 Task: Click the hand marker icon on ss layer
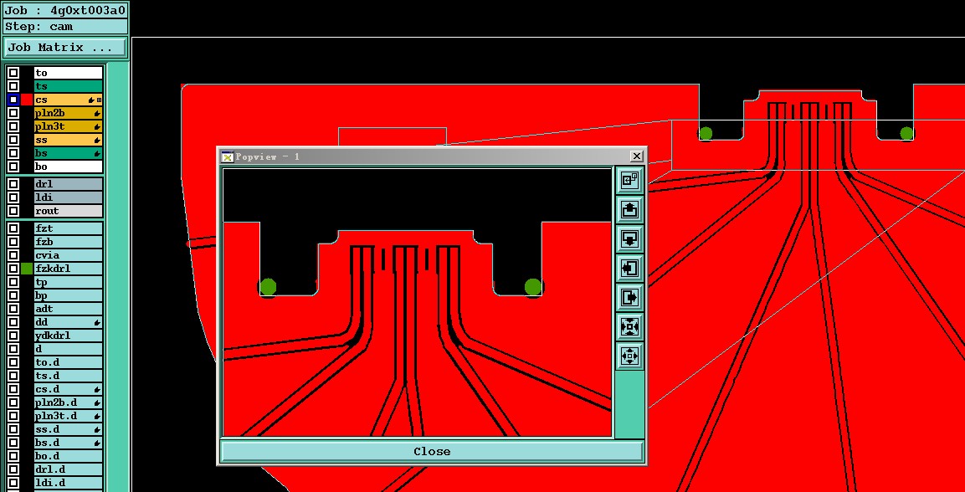point(97,141)
